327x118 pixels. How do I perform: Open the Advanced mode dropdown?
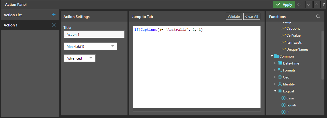click(80, 58)
